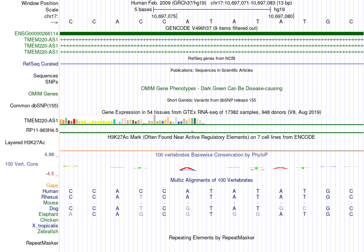Screen dimensions: 364x252
Task: Click the SNPs track label
Action: pos(52,82)
